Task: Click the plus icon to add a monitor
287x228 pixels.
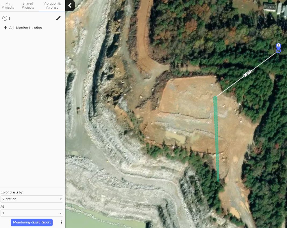Action: (5, 28)
